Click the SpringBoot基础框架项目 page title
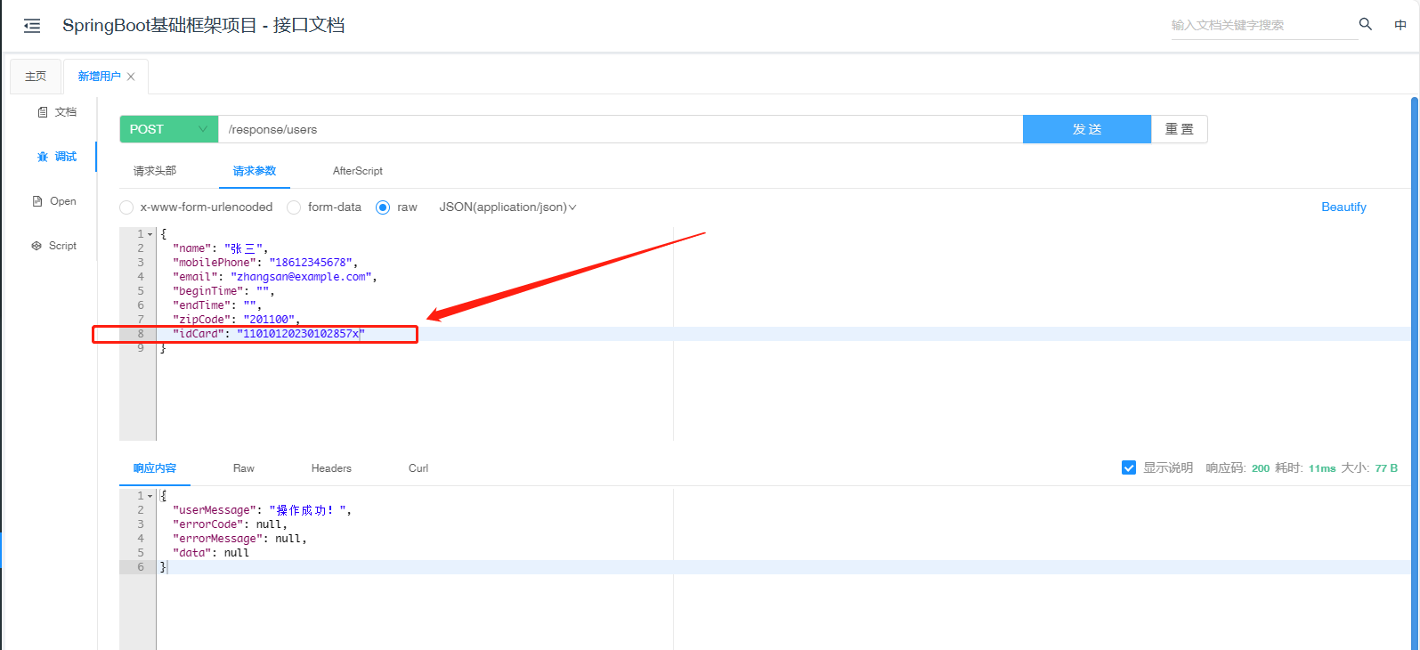 pos(203,25)
